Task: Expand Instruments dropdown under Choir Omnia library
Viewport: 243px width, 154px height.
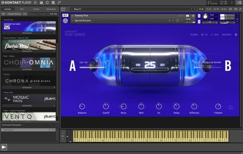Action: tap(29, 70)
